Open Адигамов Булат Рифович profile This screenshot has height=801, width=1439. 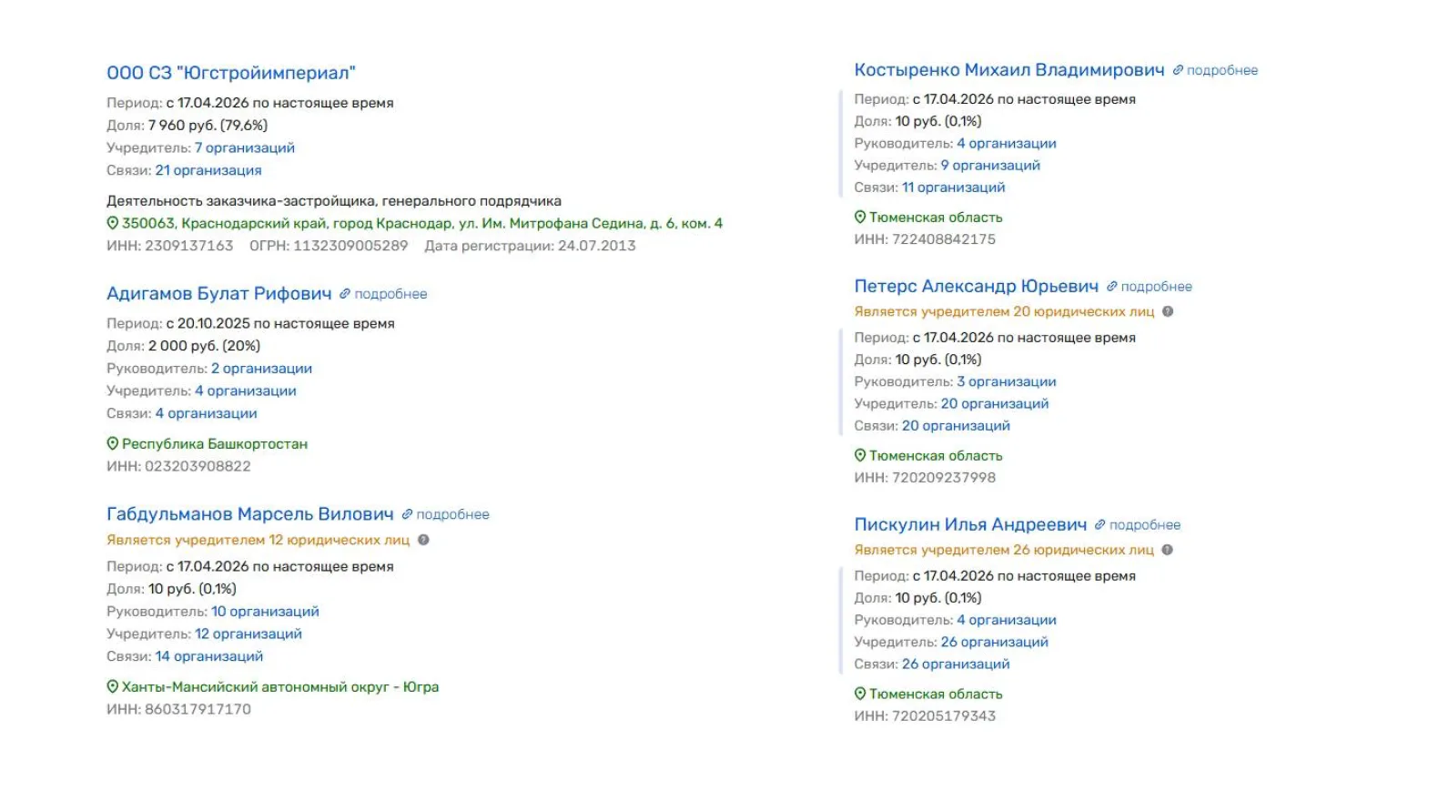pos(219,294)
